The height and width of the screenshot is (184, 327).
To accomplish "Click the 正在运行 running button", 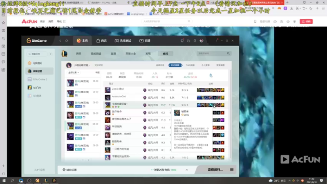I will coord(215,170).
